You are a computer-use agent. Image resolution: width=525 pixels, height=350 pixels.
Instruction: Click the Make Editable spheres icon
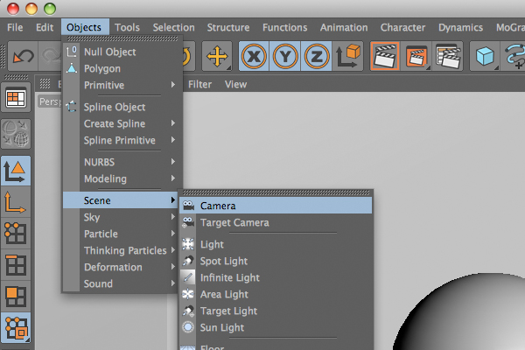tap(16, 134)
